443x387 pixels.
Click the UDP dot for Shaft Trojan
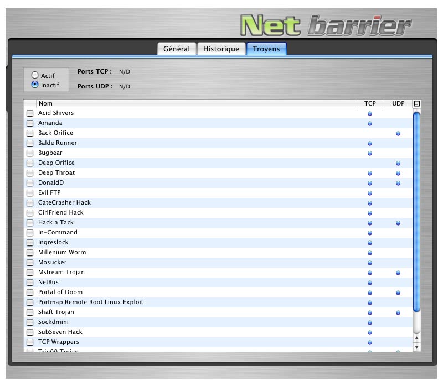click(x=398, y=312)
